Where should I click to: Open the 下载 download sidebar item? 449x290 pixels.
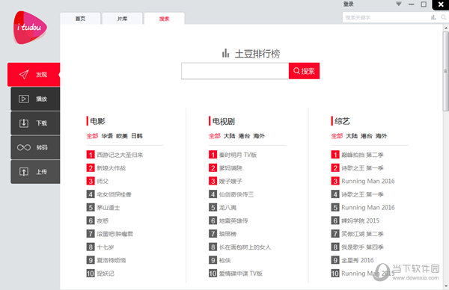[x=35, y=123]
